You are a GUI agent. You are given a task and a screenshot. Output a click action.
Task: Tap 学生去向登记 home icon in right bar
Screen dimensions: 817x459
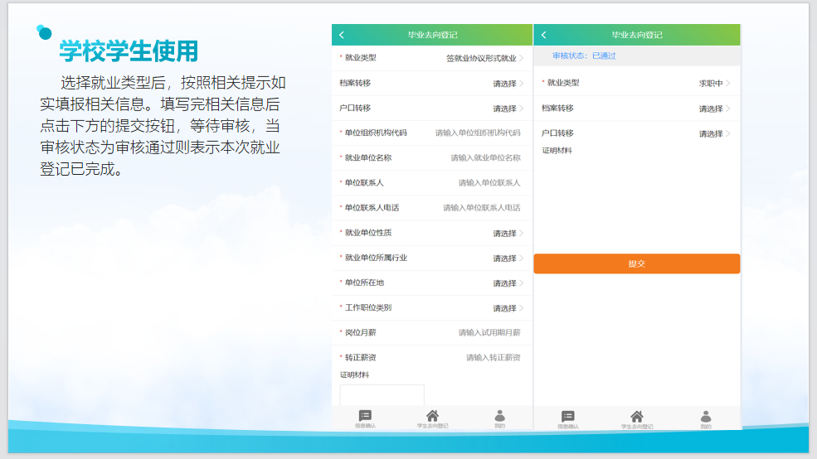point(637,418)
